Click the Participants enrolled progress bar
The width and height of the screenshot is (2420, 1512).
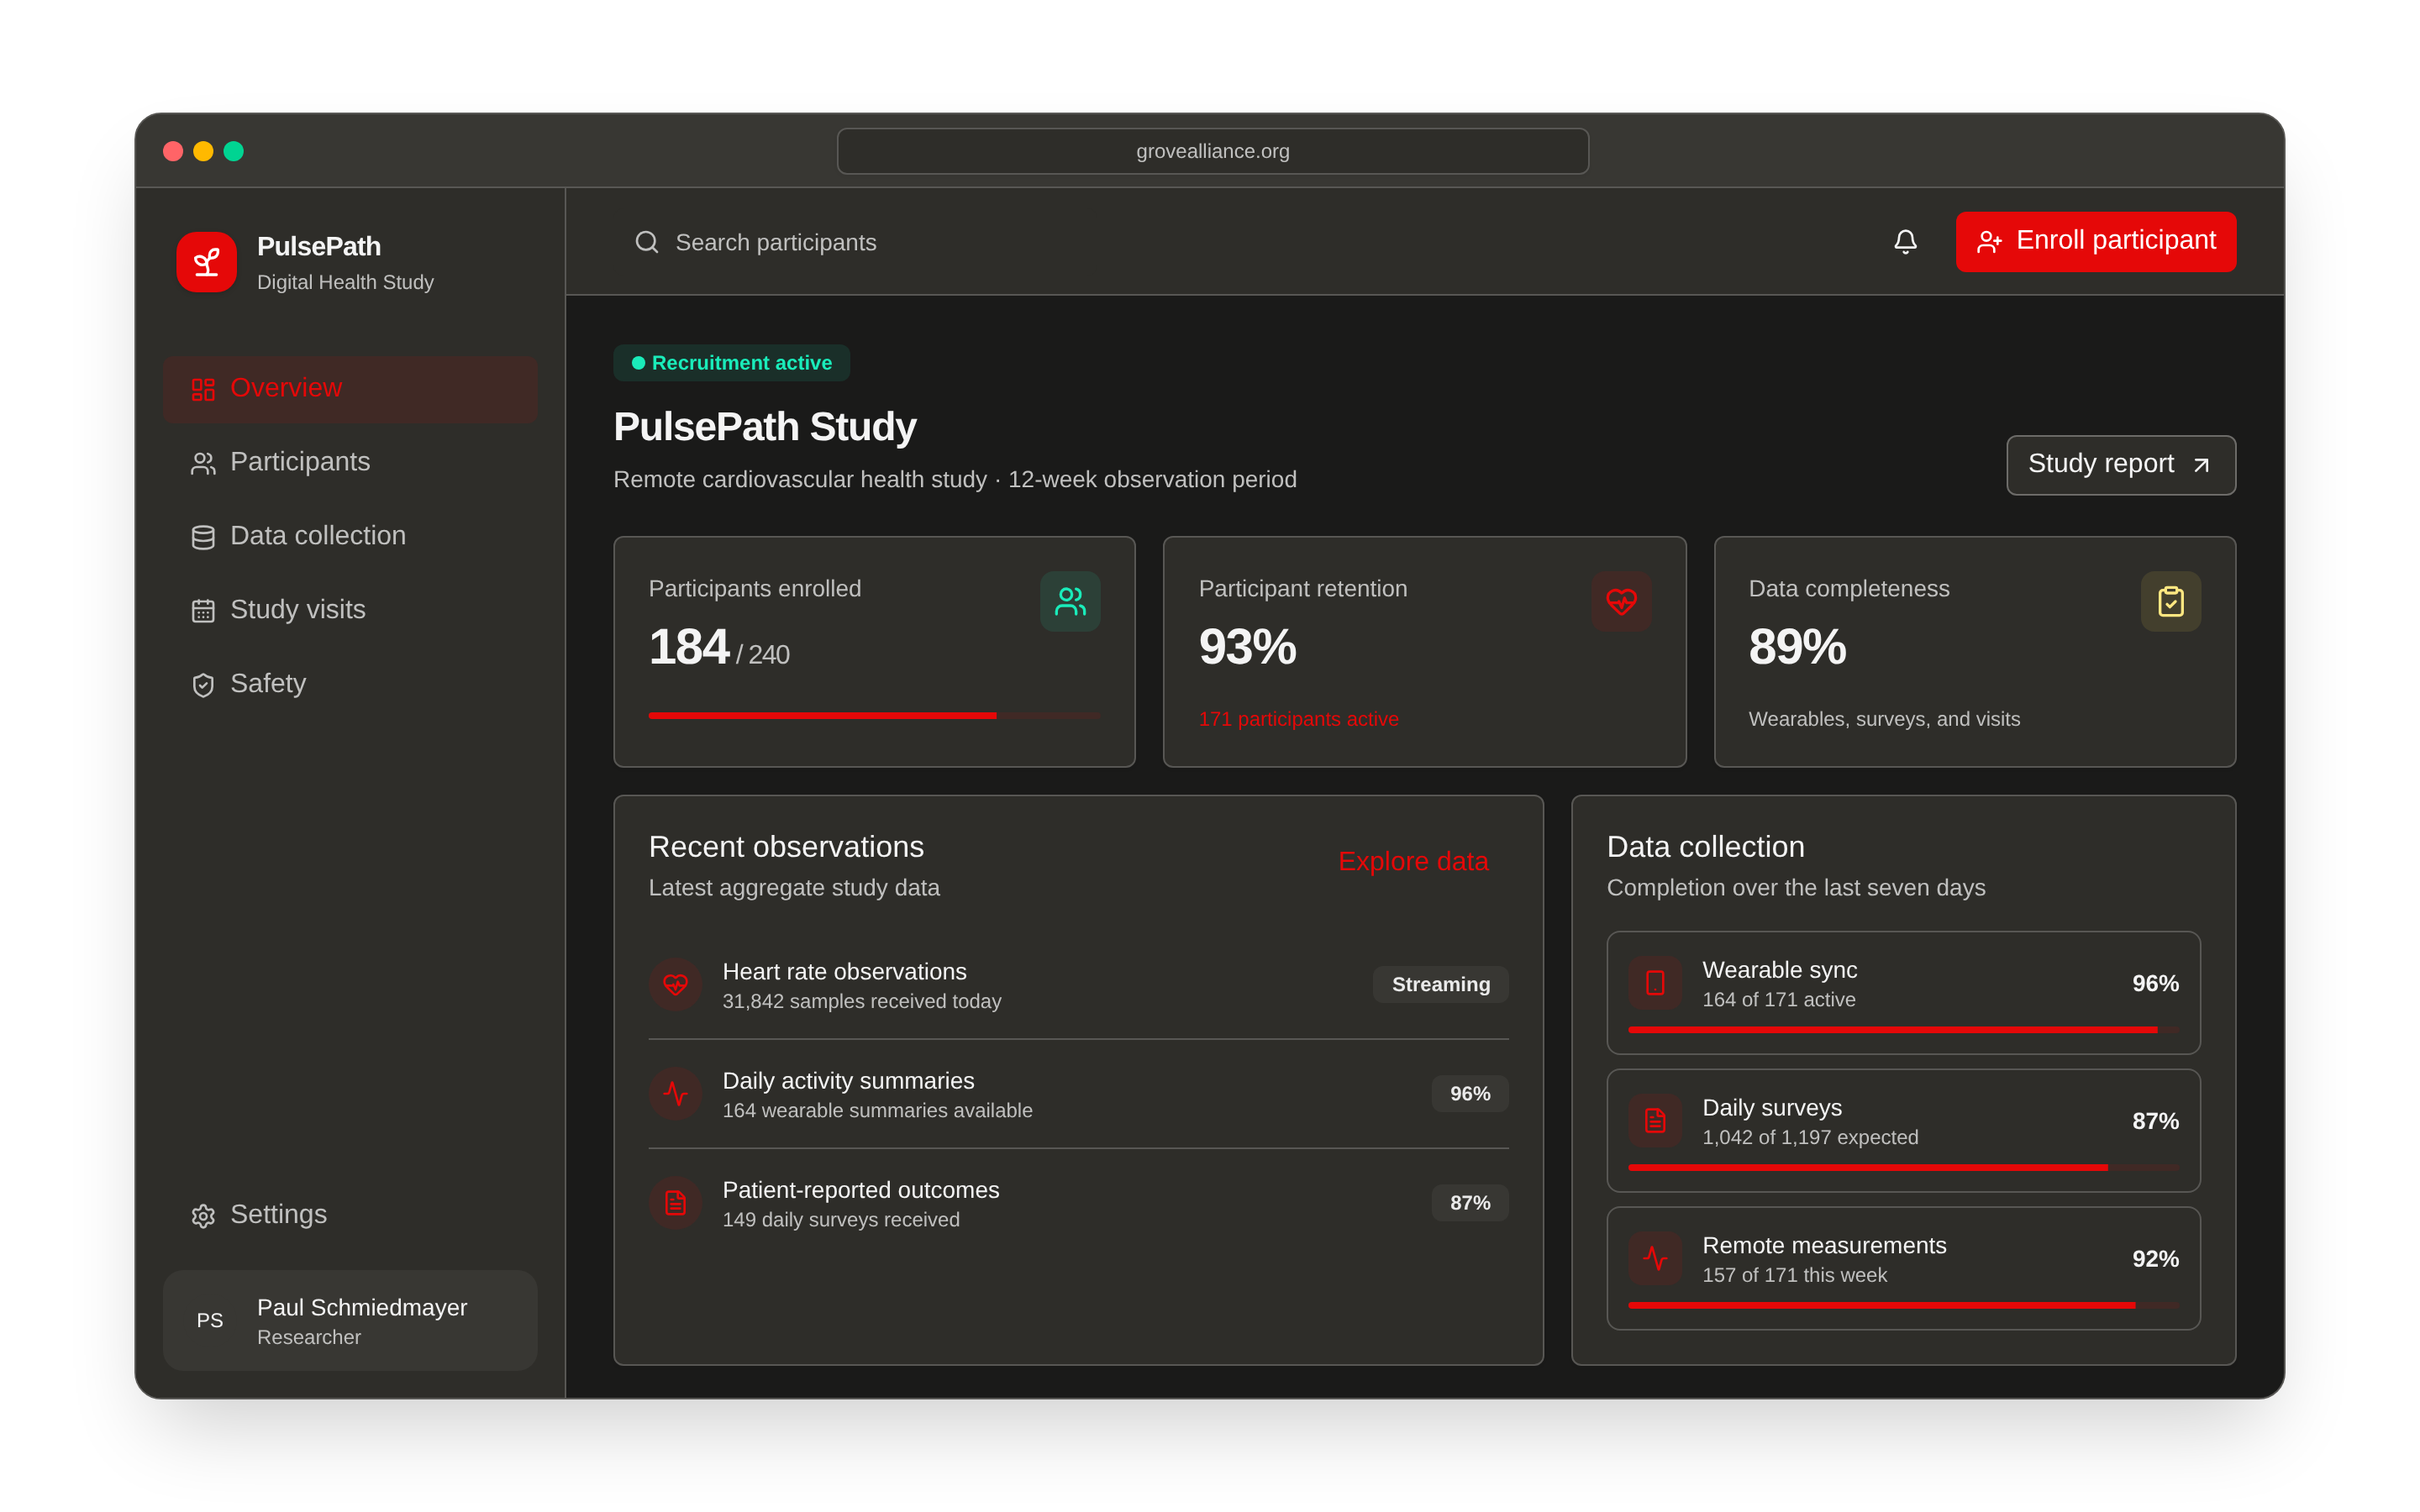874,716
